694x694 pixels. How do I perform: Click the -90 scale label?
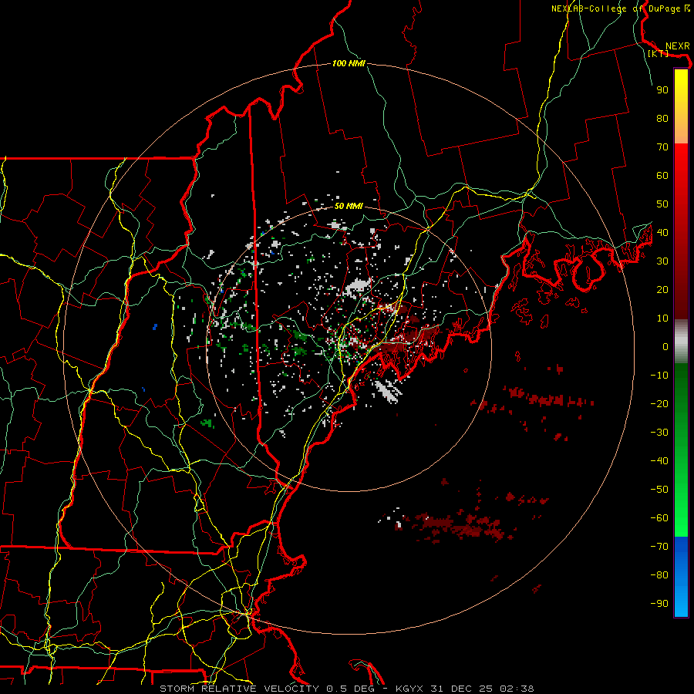click(x=659, y=604)
